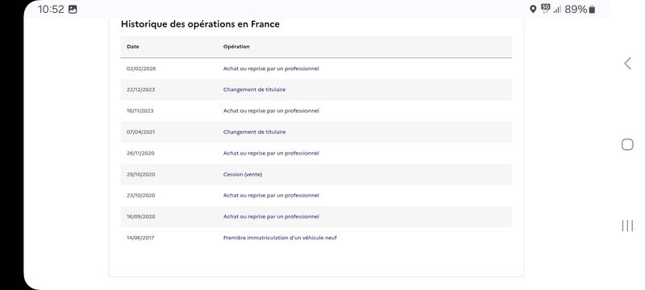This screenshot has width=645, height=290.
Task: Tap the battery icon beside 89%
Action: pos(592,10)
